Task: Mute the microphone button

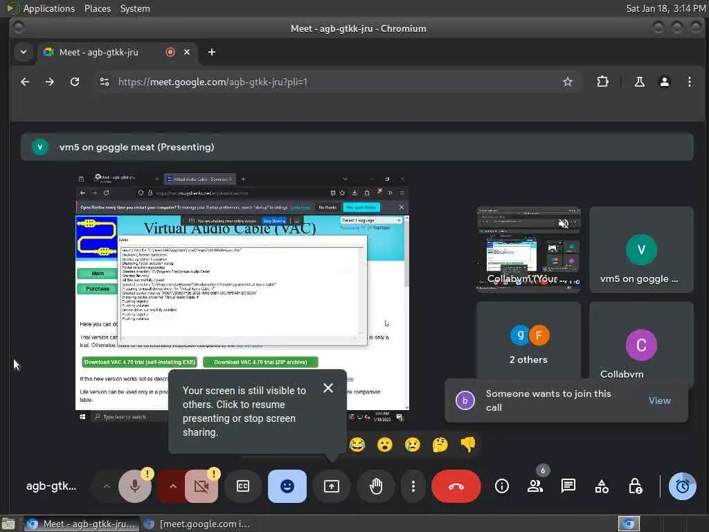Action: point(135,486)
